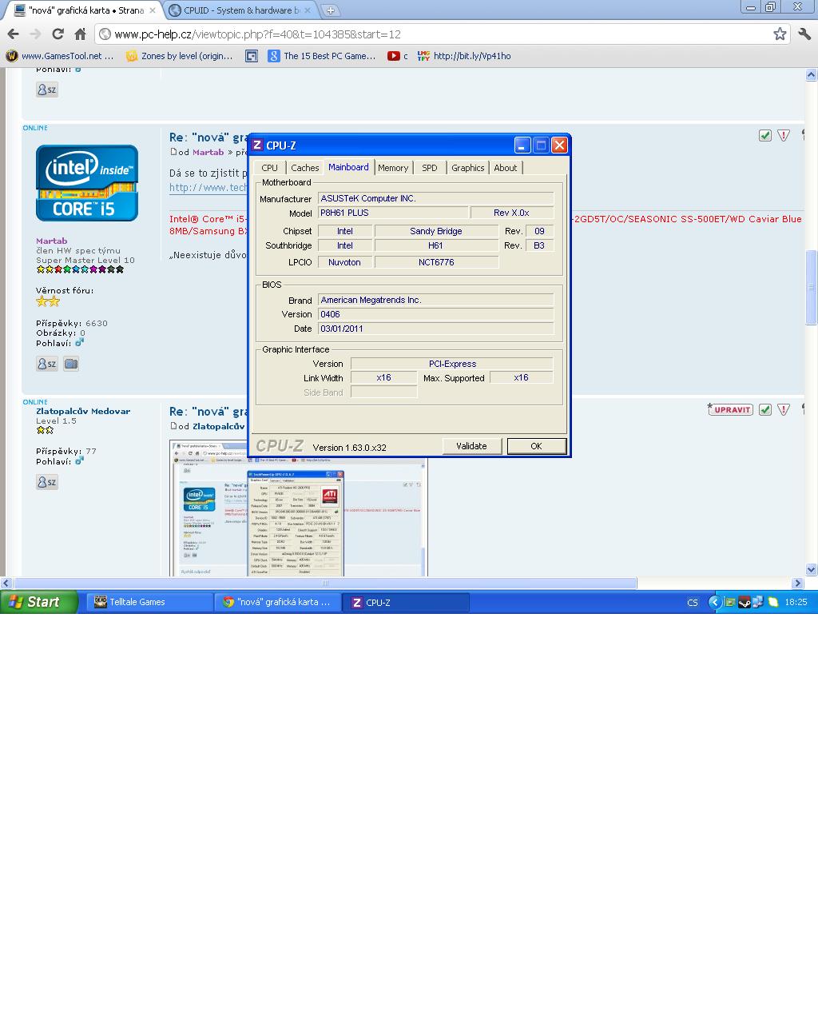Expand hidden system tray icons

point(715,602)
